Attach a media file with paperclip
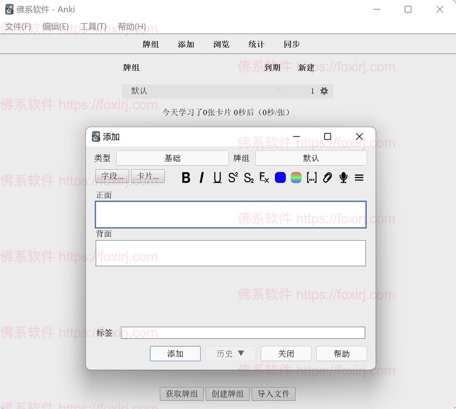This screenshot has height=409, width=456. 327,177
